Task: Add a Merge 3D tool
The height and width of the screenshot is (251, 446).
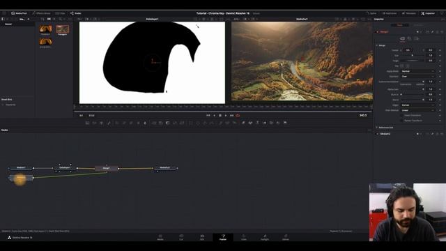Action: tap(265, 123)
